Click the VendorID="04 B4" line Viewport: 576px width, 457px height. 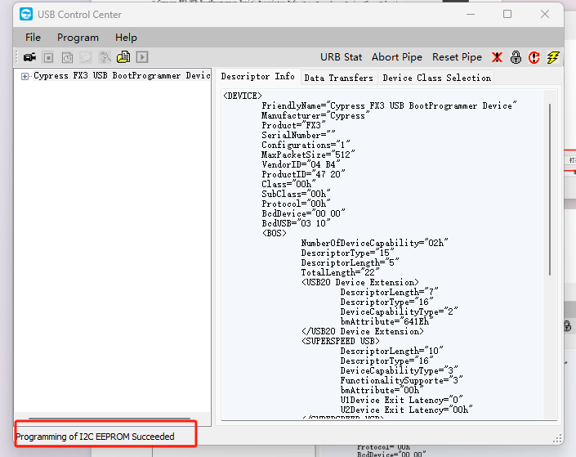tap(301, 164)
